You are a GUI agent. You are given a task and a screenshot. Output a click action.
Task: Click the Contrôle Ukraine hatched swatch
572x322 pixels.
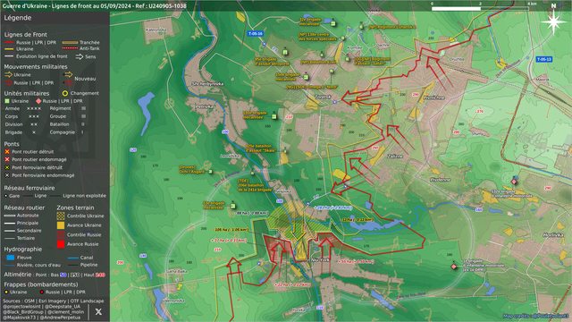pyautogui.click(x=61, y=216)
